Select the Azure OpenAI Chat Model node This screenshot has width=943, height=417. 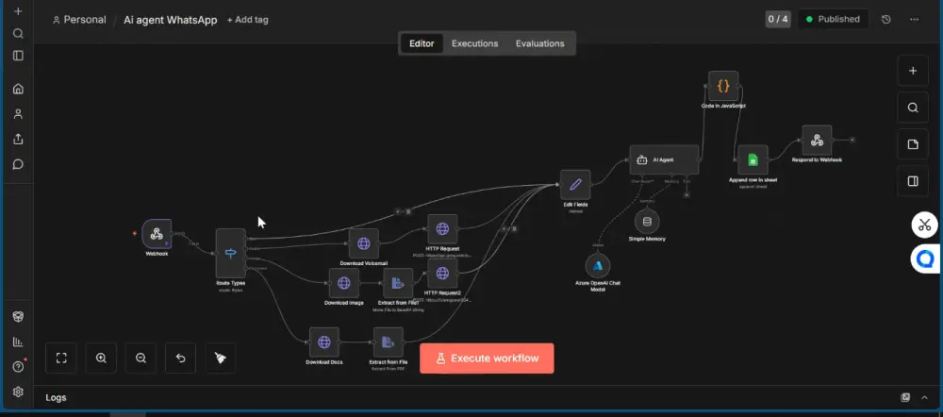[598, 266]
